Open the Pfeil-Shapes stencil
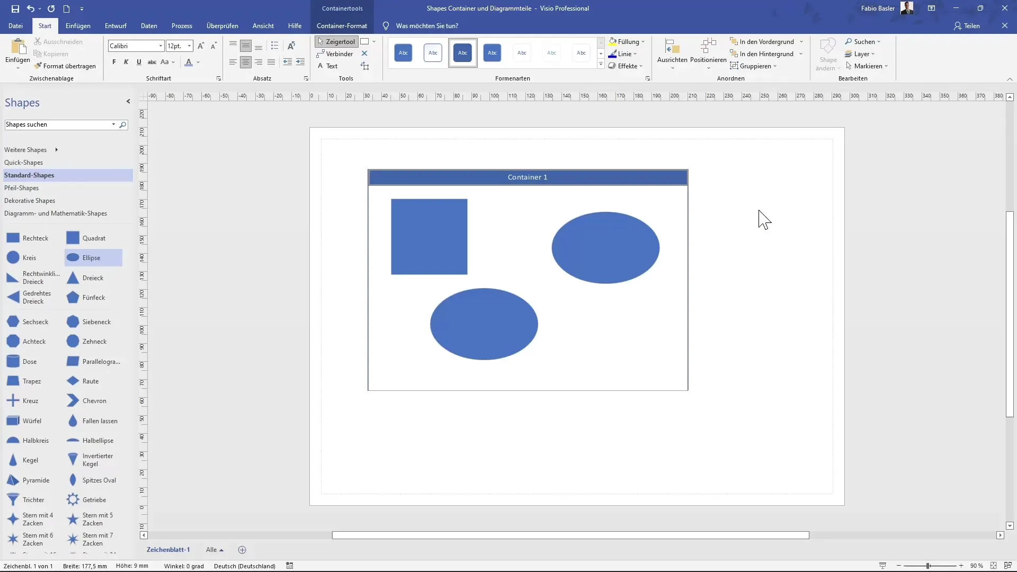Viewport: 1017px width, 572px height. pos(21,188)
